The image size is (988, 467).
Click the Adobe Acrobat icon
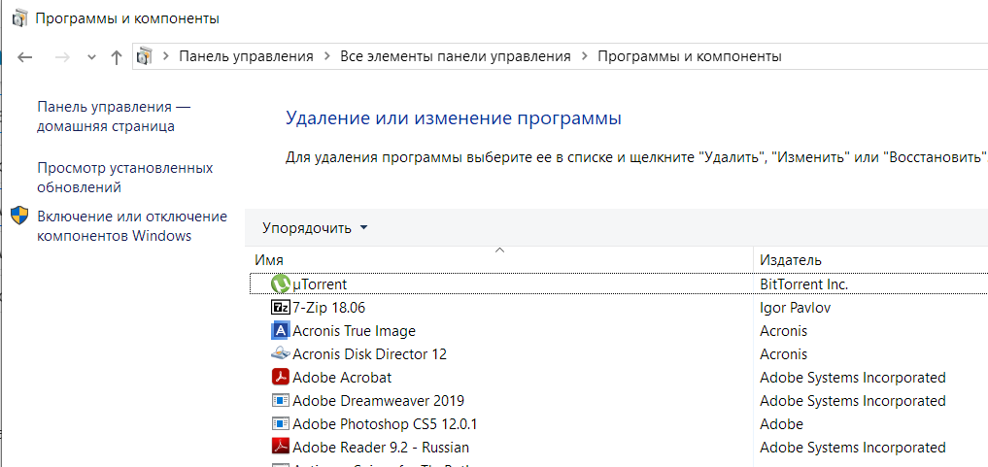[280, 378]
